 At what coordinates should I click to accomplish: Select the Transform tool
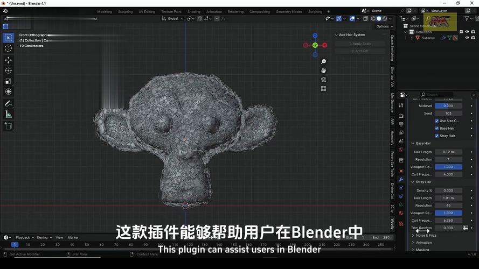click(x=8, y=91)
